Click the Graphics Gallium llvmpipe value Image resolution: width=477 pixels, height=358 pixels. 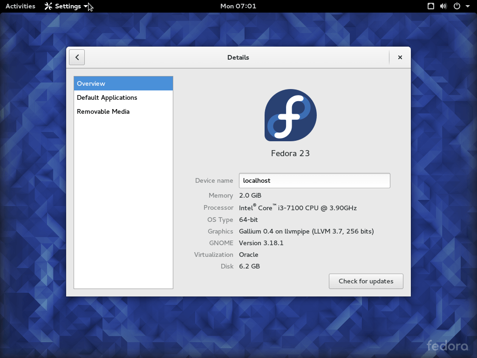307,231
